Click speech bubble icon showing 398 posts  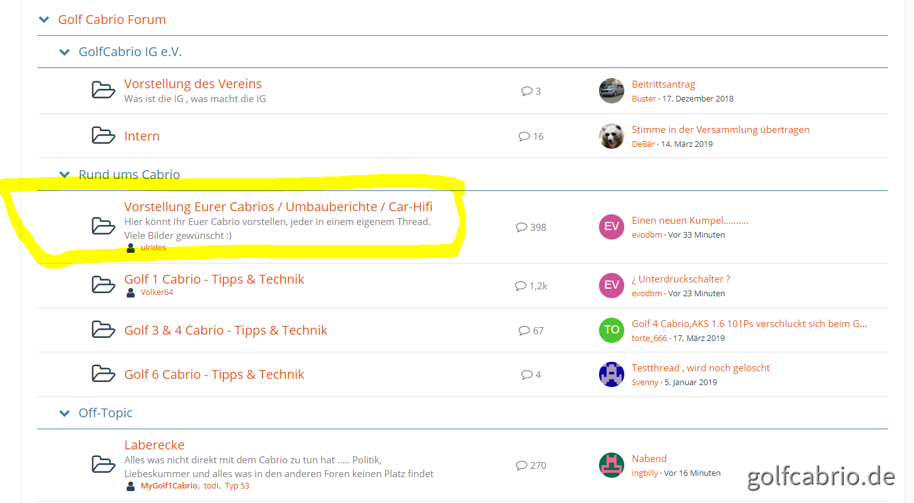pyautogui.click(x=521, y=227)
